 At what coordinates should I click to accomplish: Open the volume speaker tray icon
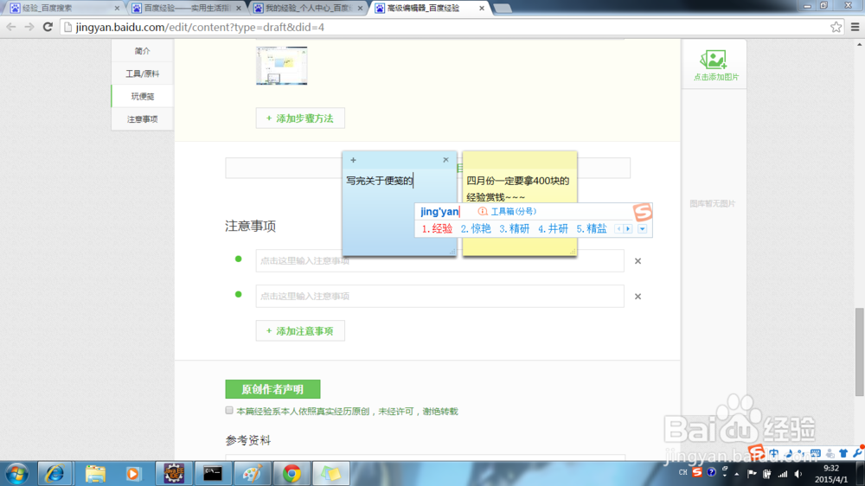798,474
